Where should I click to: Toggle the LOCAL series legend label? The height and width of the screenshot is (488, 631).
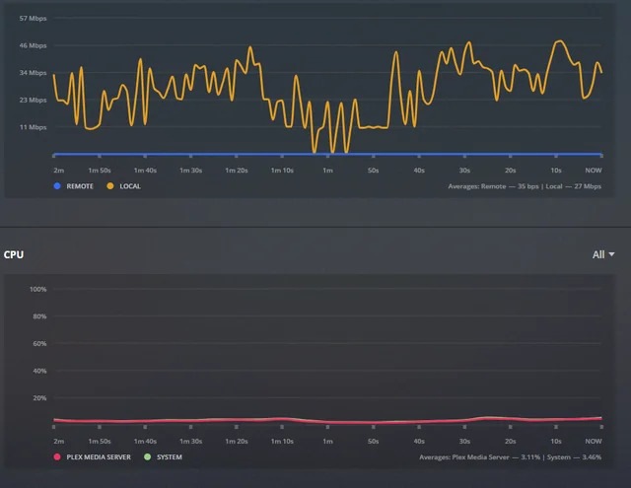(x=130, y=185)
